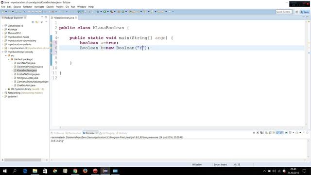Open Package Explorer View Menu dropdown
The height and width of the screenshot is (175, 311).
(46, 22)
